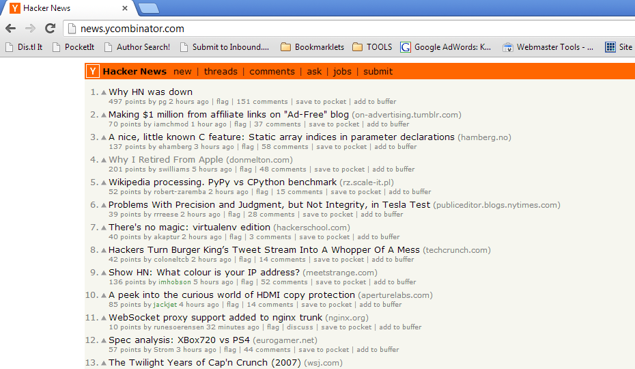Upvote the story "Why HN was down"
The height and width of the screenshot is (369, 635).
[104, 92]
